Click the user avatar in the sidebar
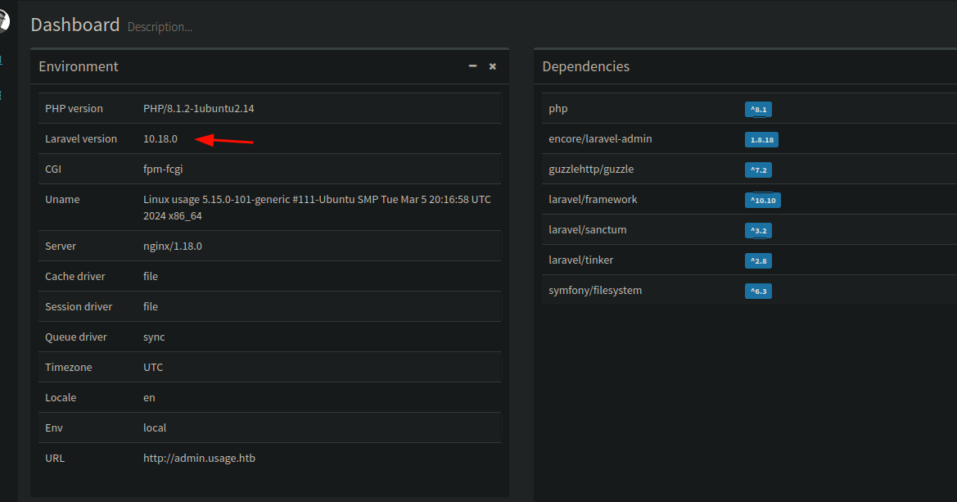This screenshot has height=502, width=957. [3, 20]
